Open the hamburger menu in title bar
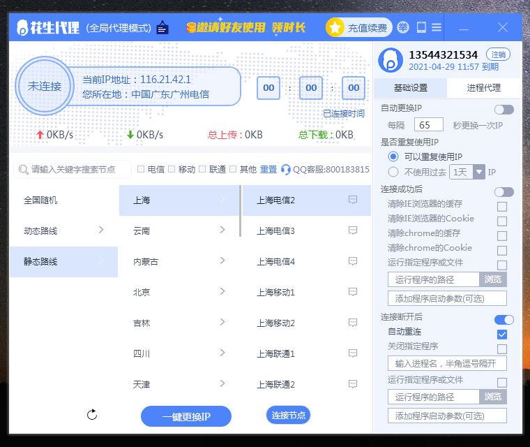Screen dimensions: 530x447 (x=437, y=28)
